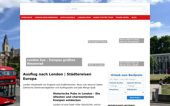The width and height of the screenshot is (170, 106).
Task: Open the Historische Pubs in London article heading
Action: [76, 97]
